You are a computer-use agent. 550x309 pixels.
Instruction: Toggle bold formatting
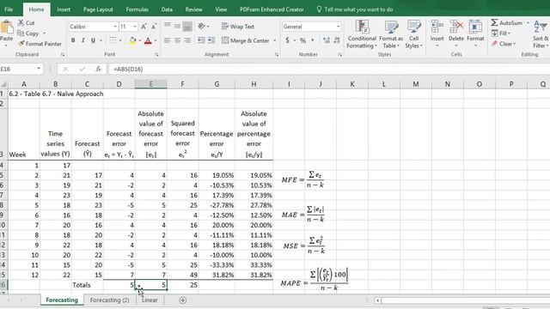(73, 40)
